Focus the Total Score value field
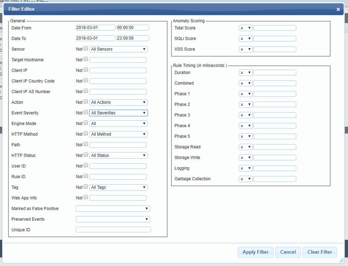Screen dimensions: 348x266 pos(275,28)
